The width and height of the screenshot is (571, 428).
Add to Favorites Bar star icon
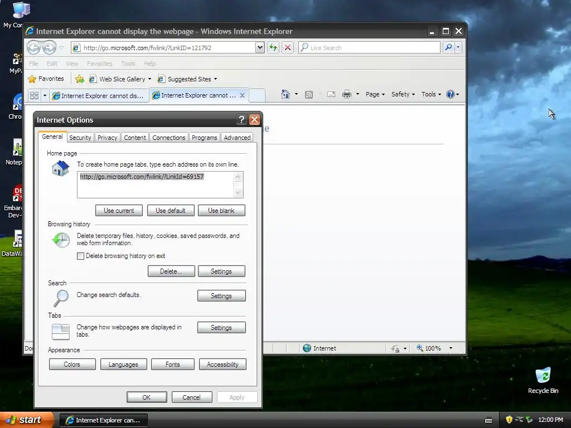tap(79, 79)
